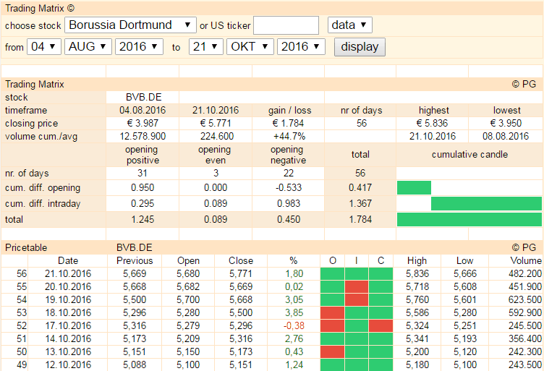This screenshot has width=544, height=371.
Task: Open the to-day dropdown showing 21
Action: point(205,46)
